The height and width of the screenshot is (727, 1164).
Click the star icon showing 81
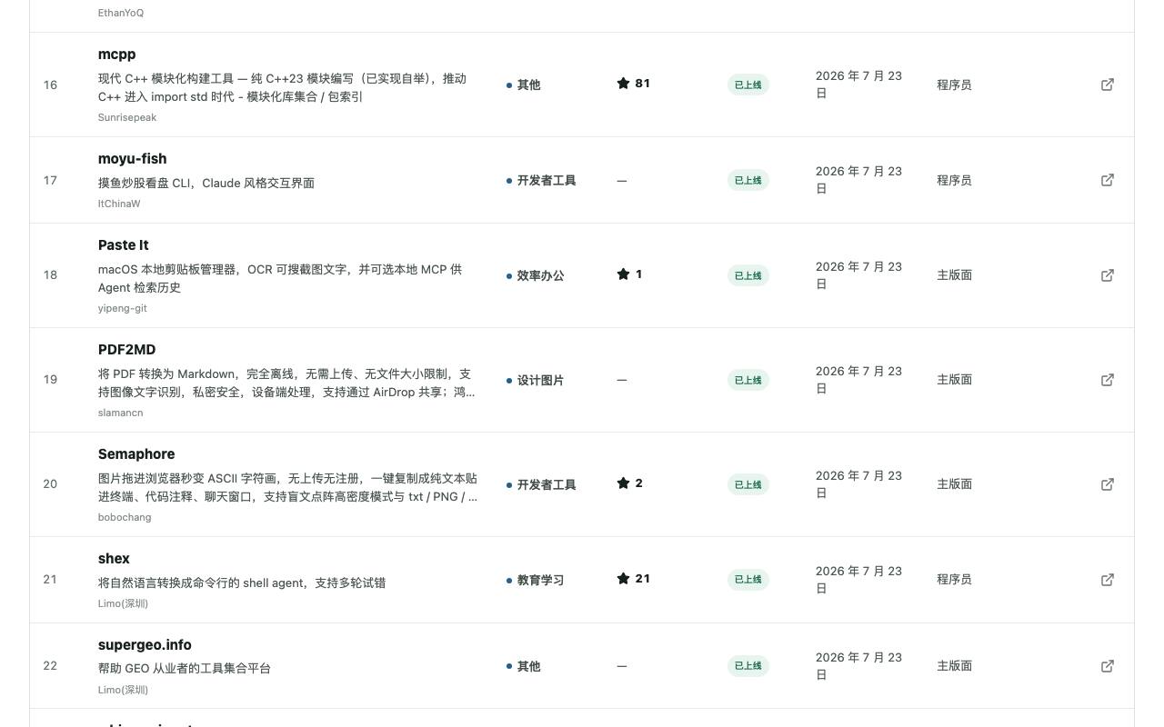pos(623,84)
